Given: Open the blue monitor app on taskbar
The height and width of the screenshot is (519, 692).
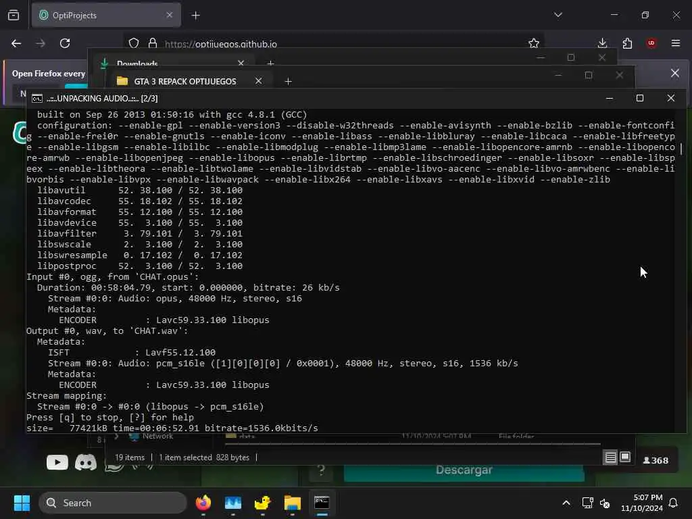Looking at the screenshot, I should (233, 503).
